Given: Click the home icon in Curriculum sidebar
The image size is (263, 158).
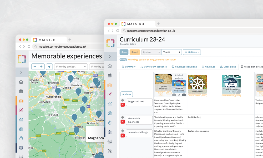Looking at the screenshot, I should point(110,66).
